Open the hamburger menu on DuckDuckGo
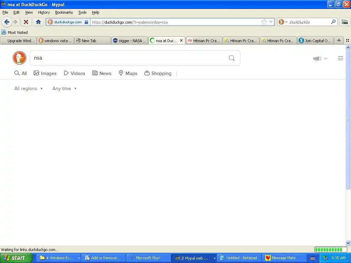Viewport: 351px width, 263px height. (x=340, y=58)
